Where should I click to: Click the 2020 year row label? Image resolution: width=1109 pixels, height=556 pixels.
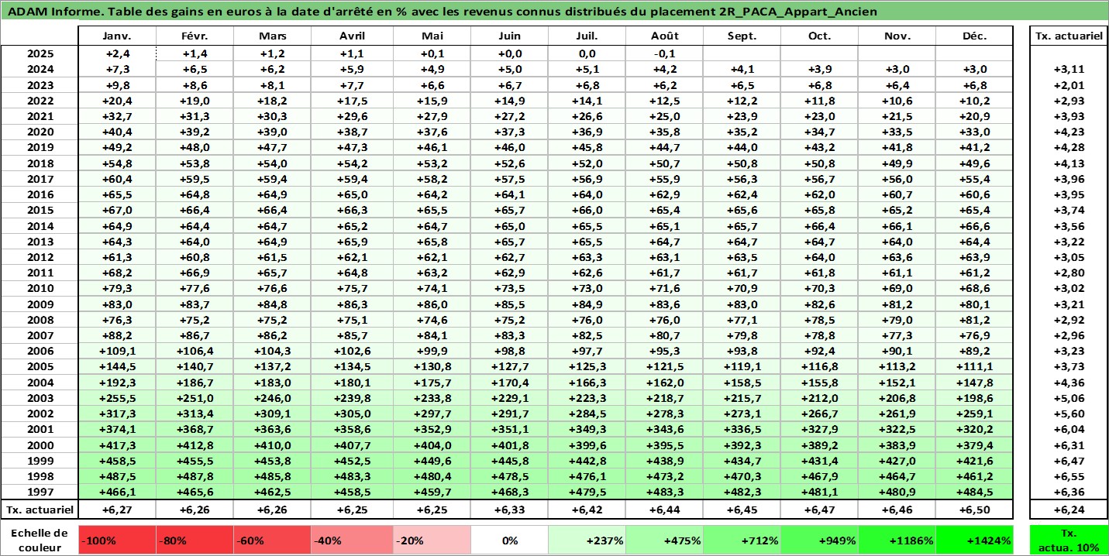pos(40,132)
